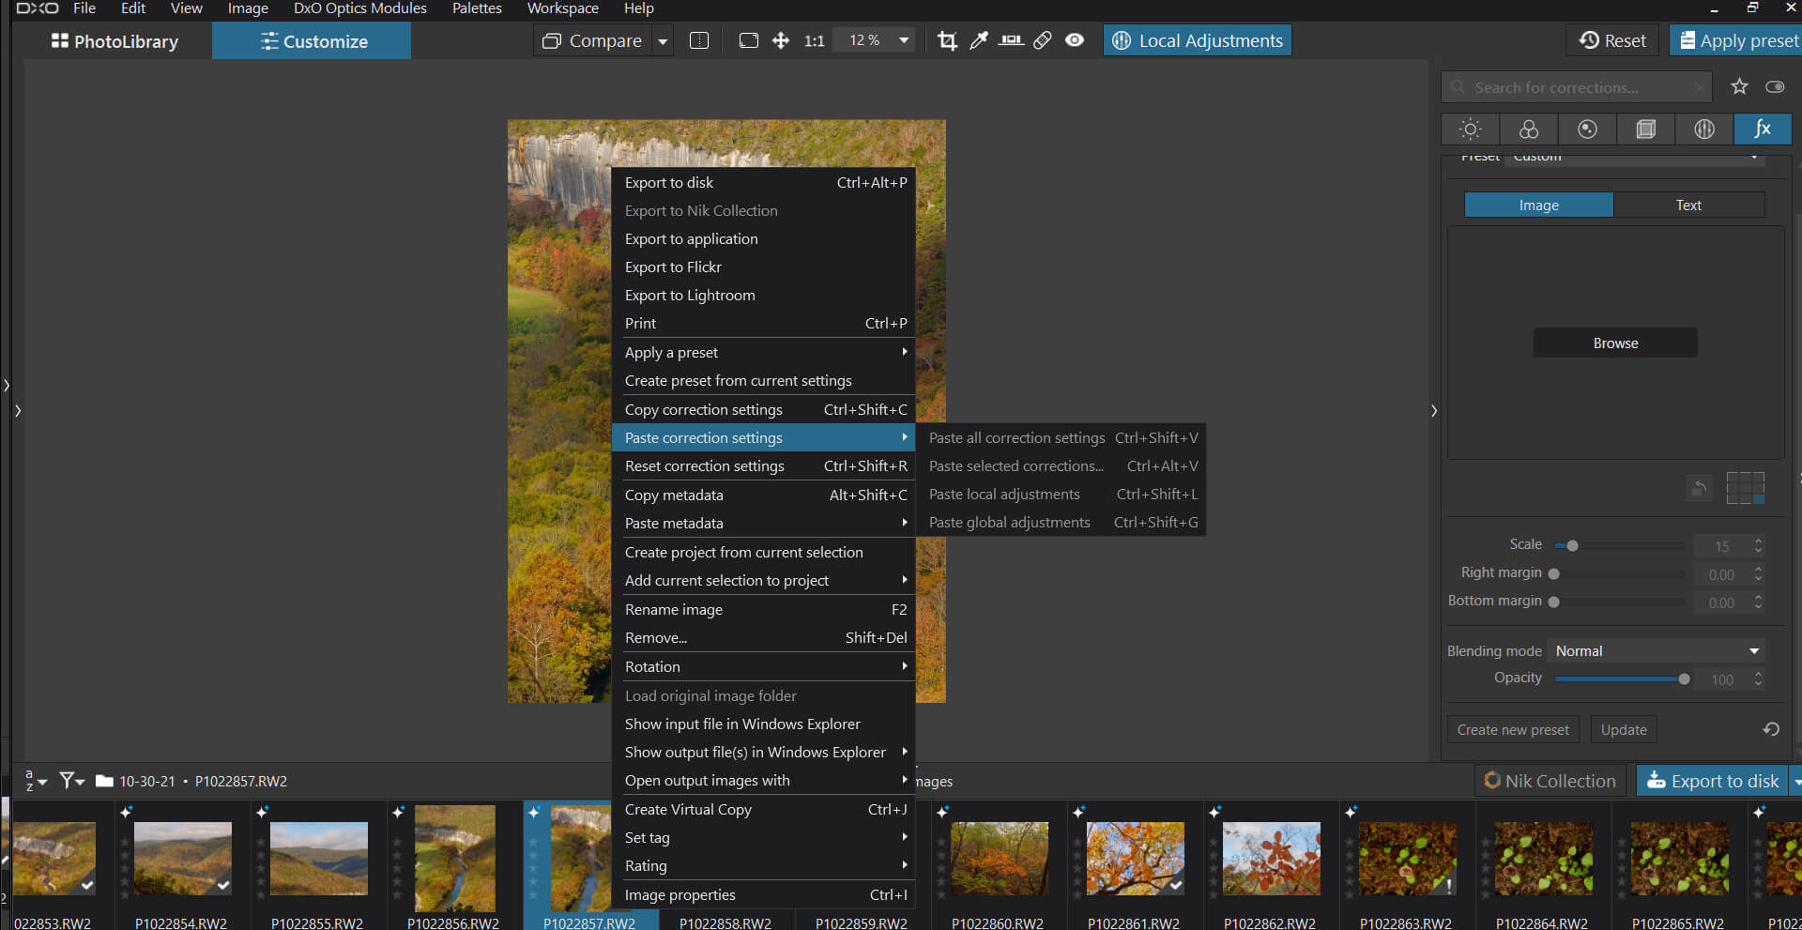Open the zoom percentage dropdown

903,40
